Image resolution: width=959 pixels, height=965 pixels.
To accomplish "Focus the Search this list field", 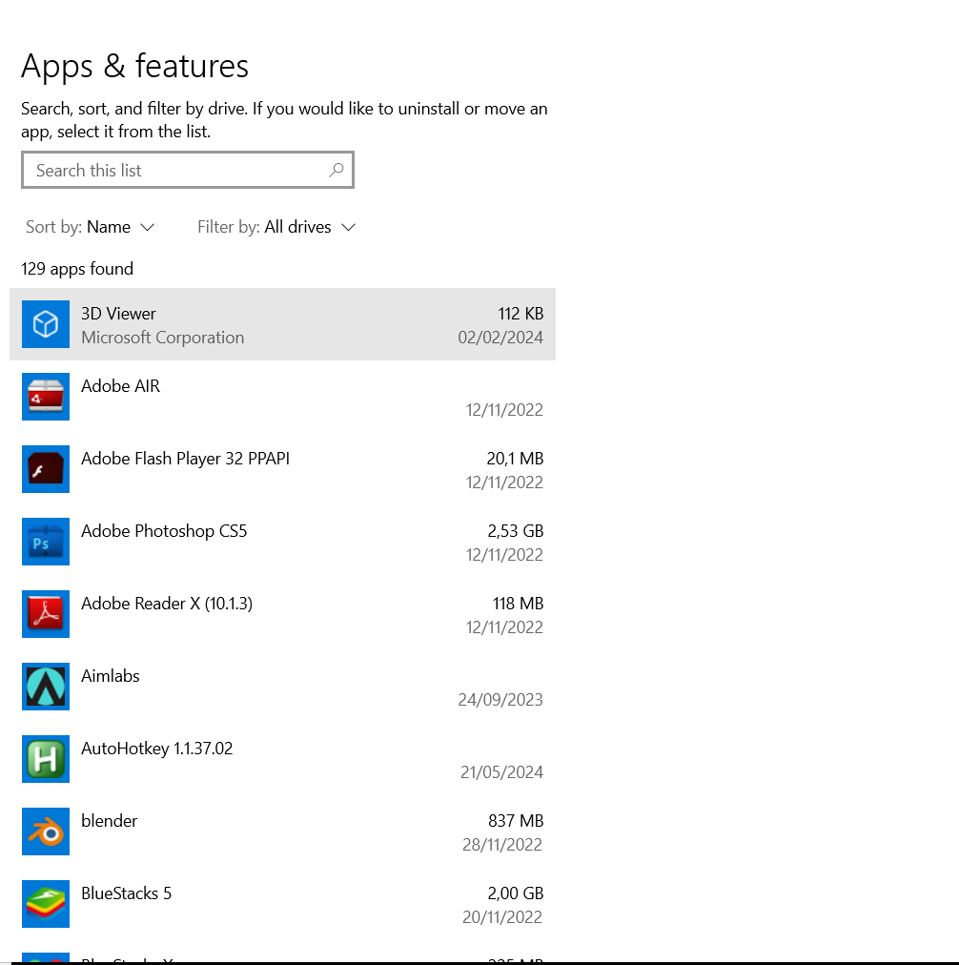I will click(188, 170).
